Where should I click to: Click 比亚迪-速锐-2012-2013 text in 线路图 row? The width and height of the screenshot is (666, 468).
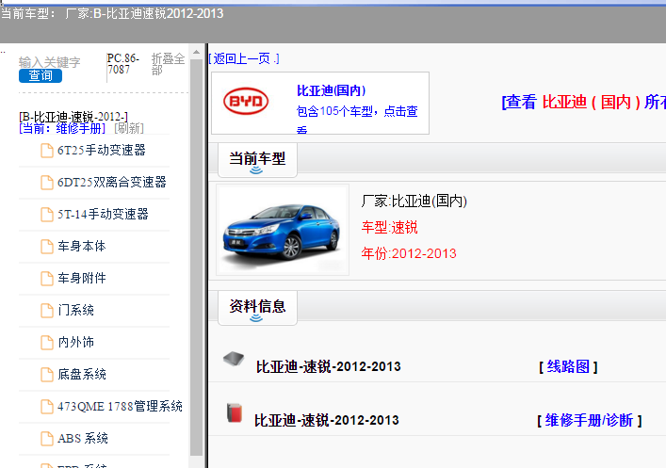coord(329,366)
